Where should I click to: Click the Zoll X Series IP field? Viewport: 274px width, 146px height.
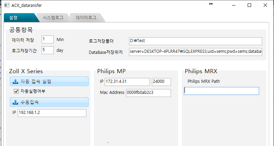[x=52, y=113]
